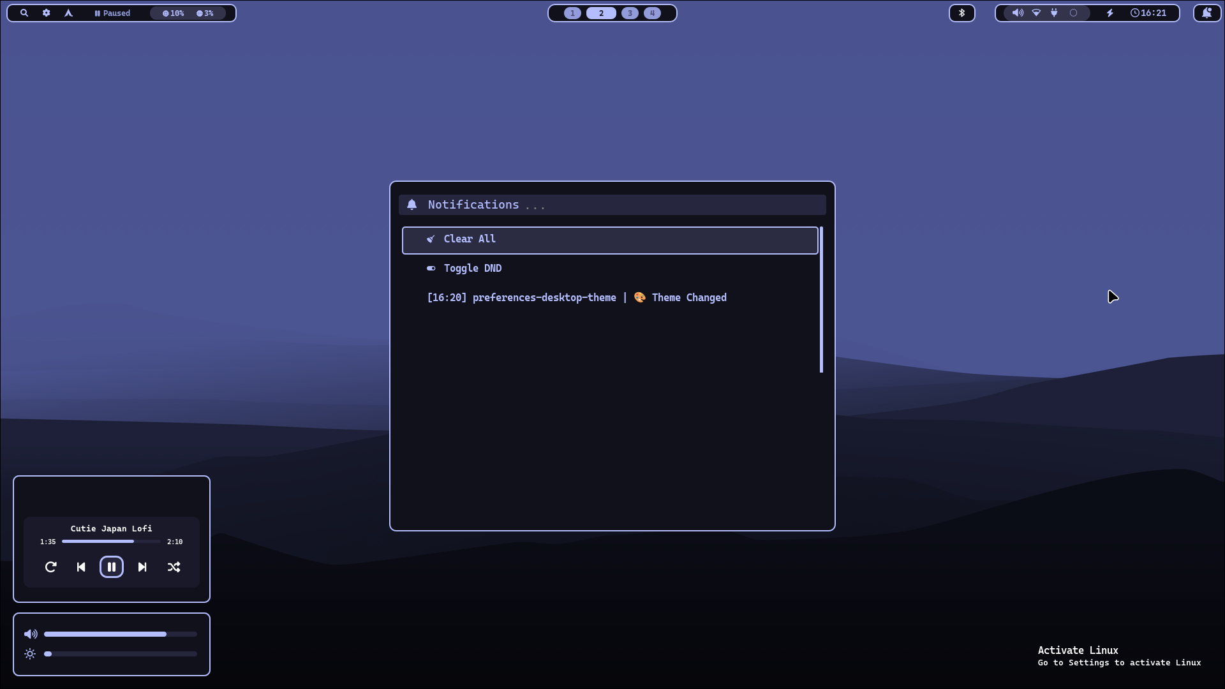Go to the previous track
Screen dimensions: 1225x689
pyautogui.click(x=81, y=567)
